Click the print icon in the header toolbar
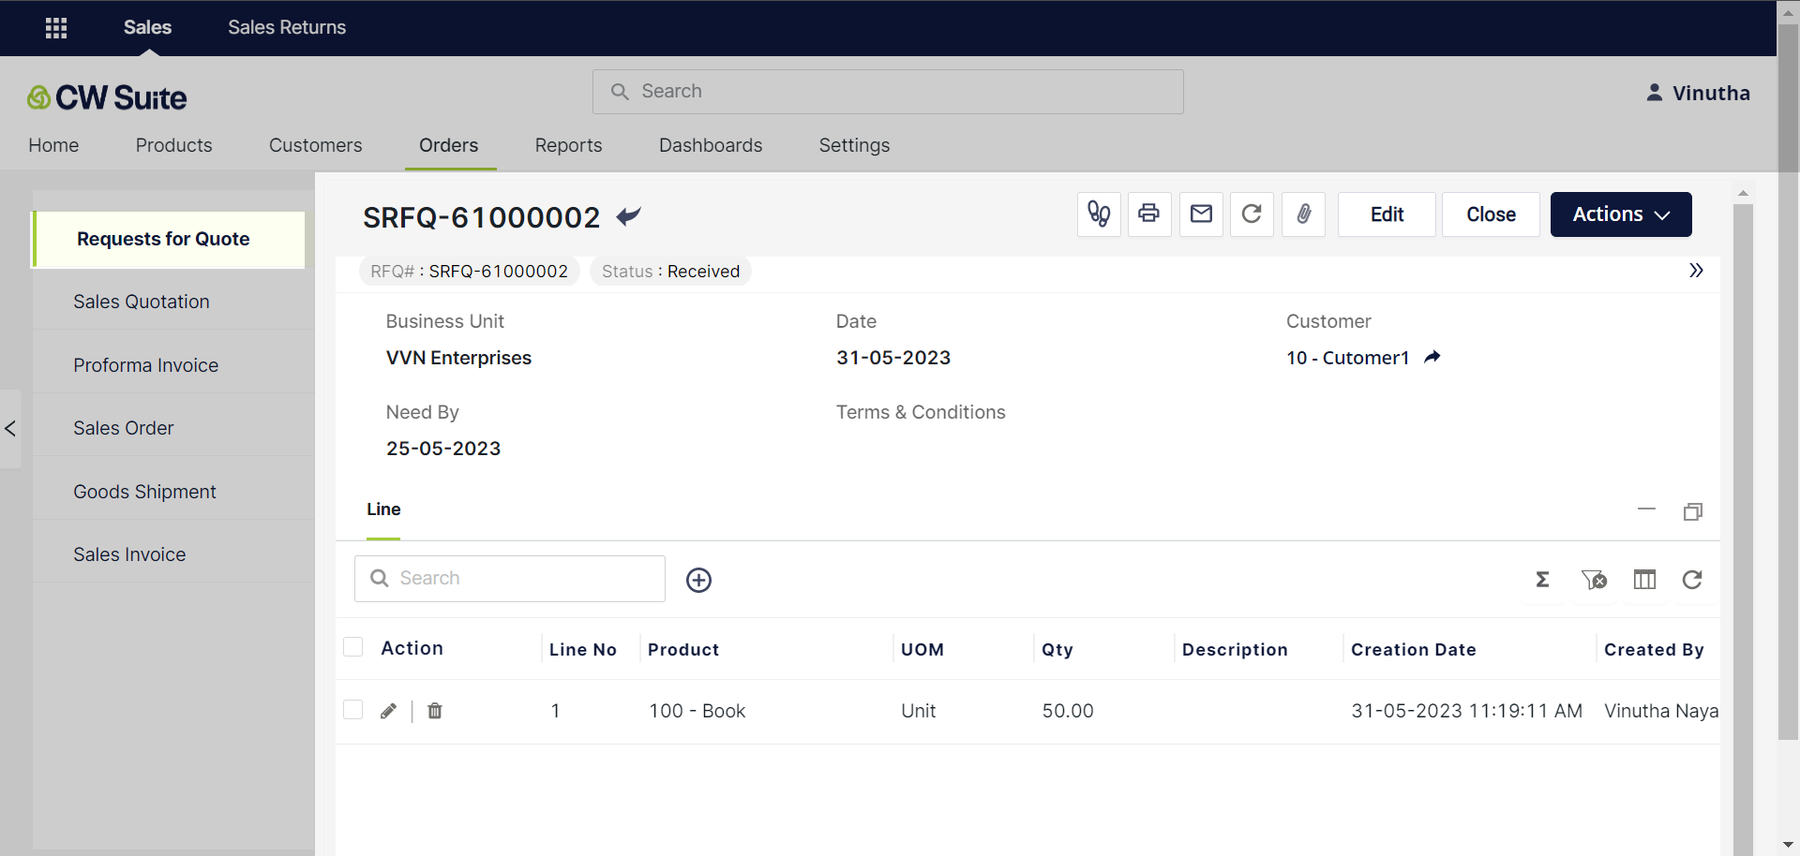 1148,214
